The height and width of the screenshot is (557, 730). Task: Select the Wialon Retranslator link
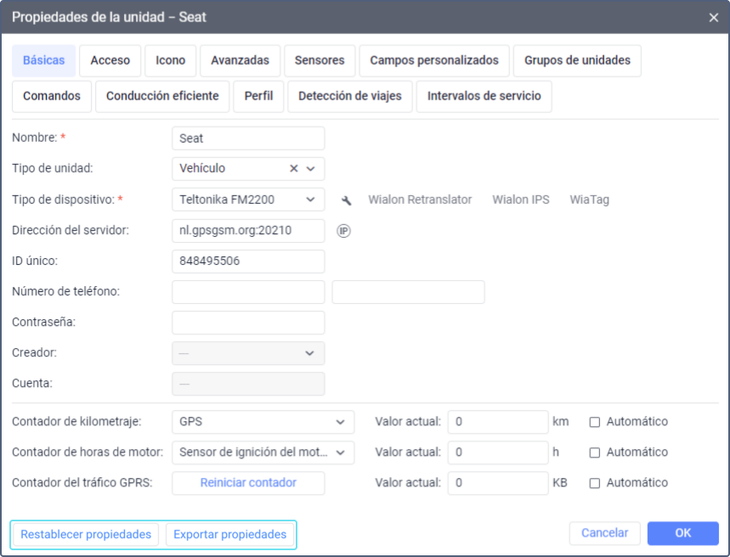coord(420,200)
